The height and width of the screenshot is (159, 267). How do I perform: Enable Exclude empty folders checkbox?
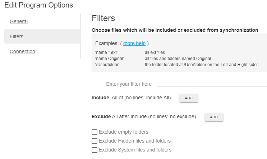(x=95, y=132)
